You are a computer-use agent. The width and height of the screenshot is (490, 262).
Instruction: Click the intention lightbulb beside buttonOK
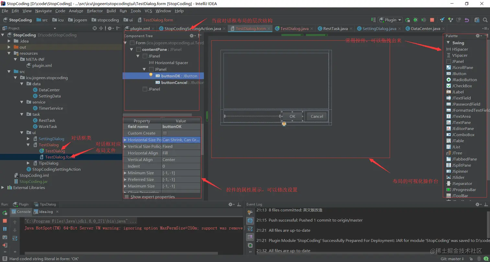[x=151, y=75]
